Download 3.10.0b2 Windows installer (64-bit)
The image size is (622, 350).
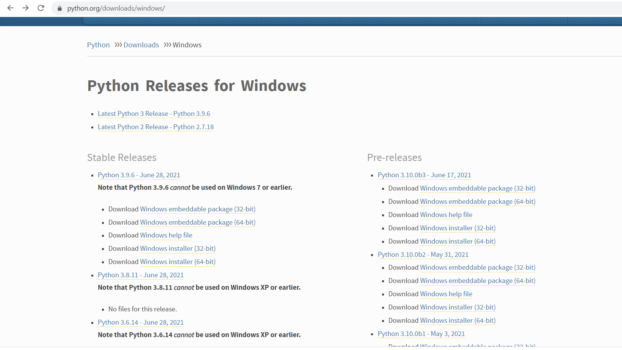point(458,320)
